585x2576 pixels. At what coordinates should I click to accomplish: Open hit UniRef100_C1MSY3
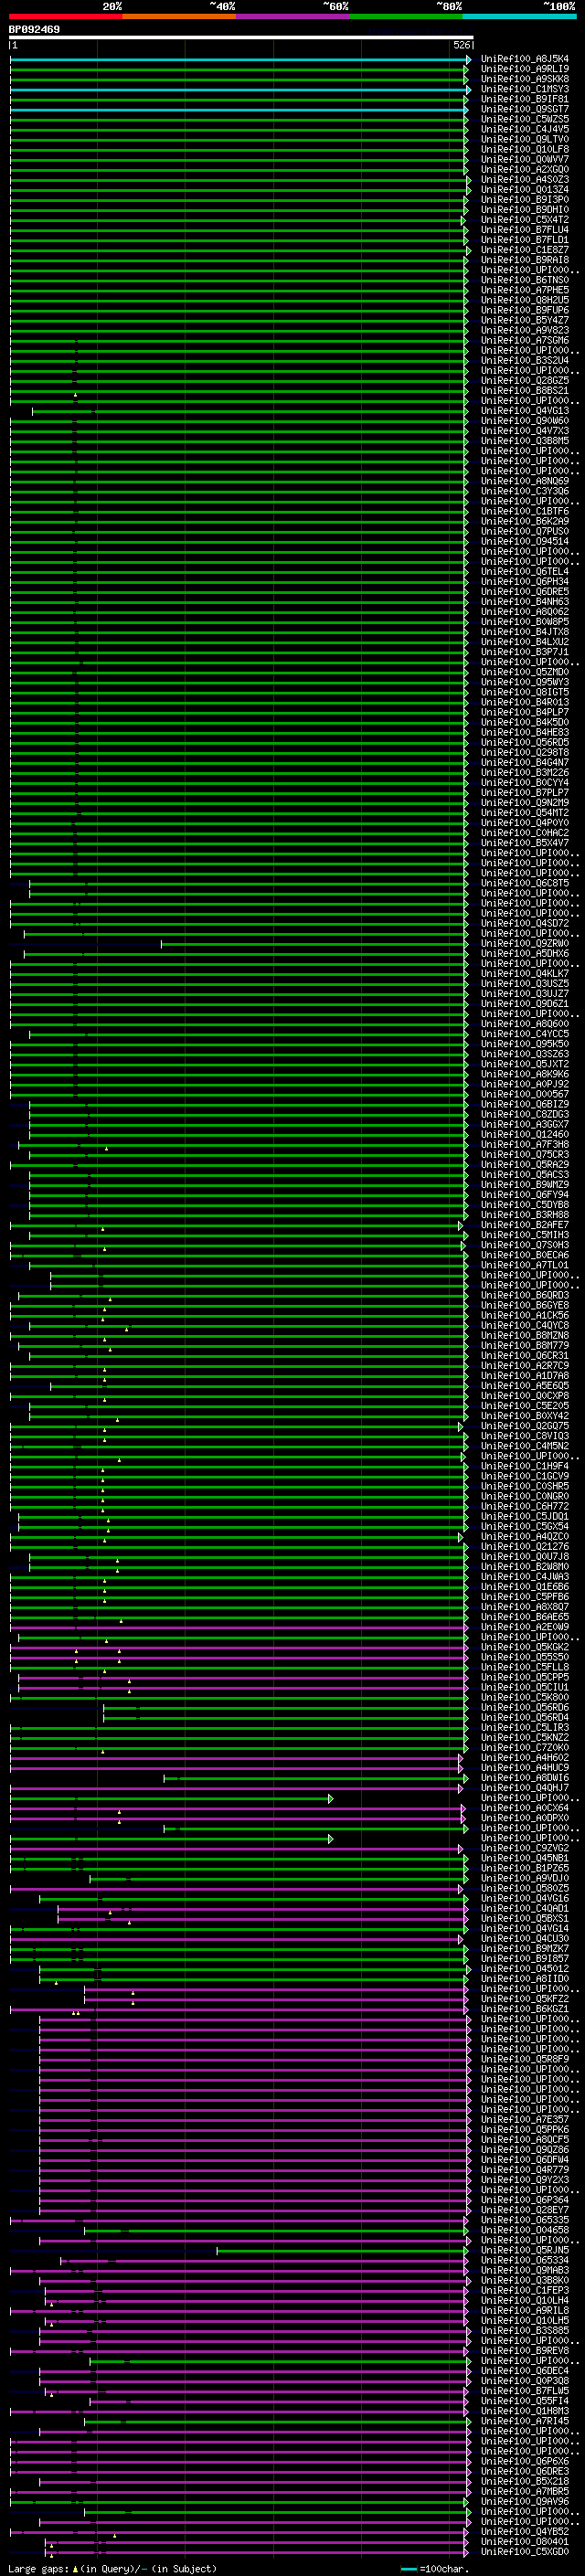coord(525,89)
